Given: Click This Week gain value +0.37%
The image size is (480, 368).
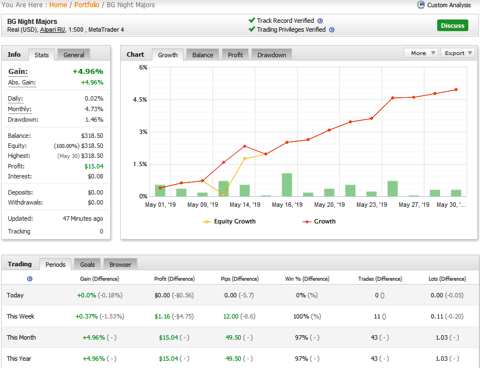Looking at the screenshot, I should click(87, 316).
